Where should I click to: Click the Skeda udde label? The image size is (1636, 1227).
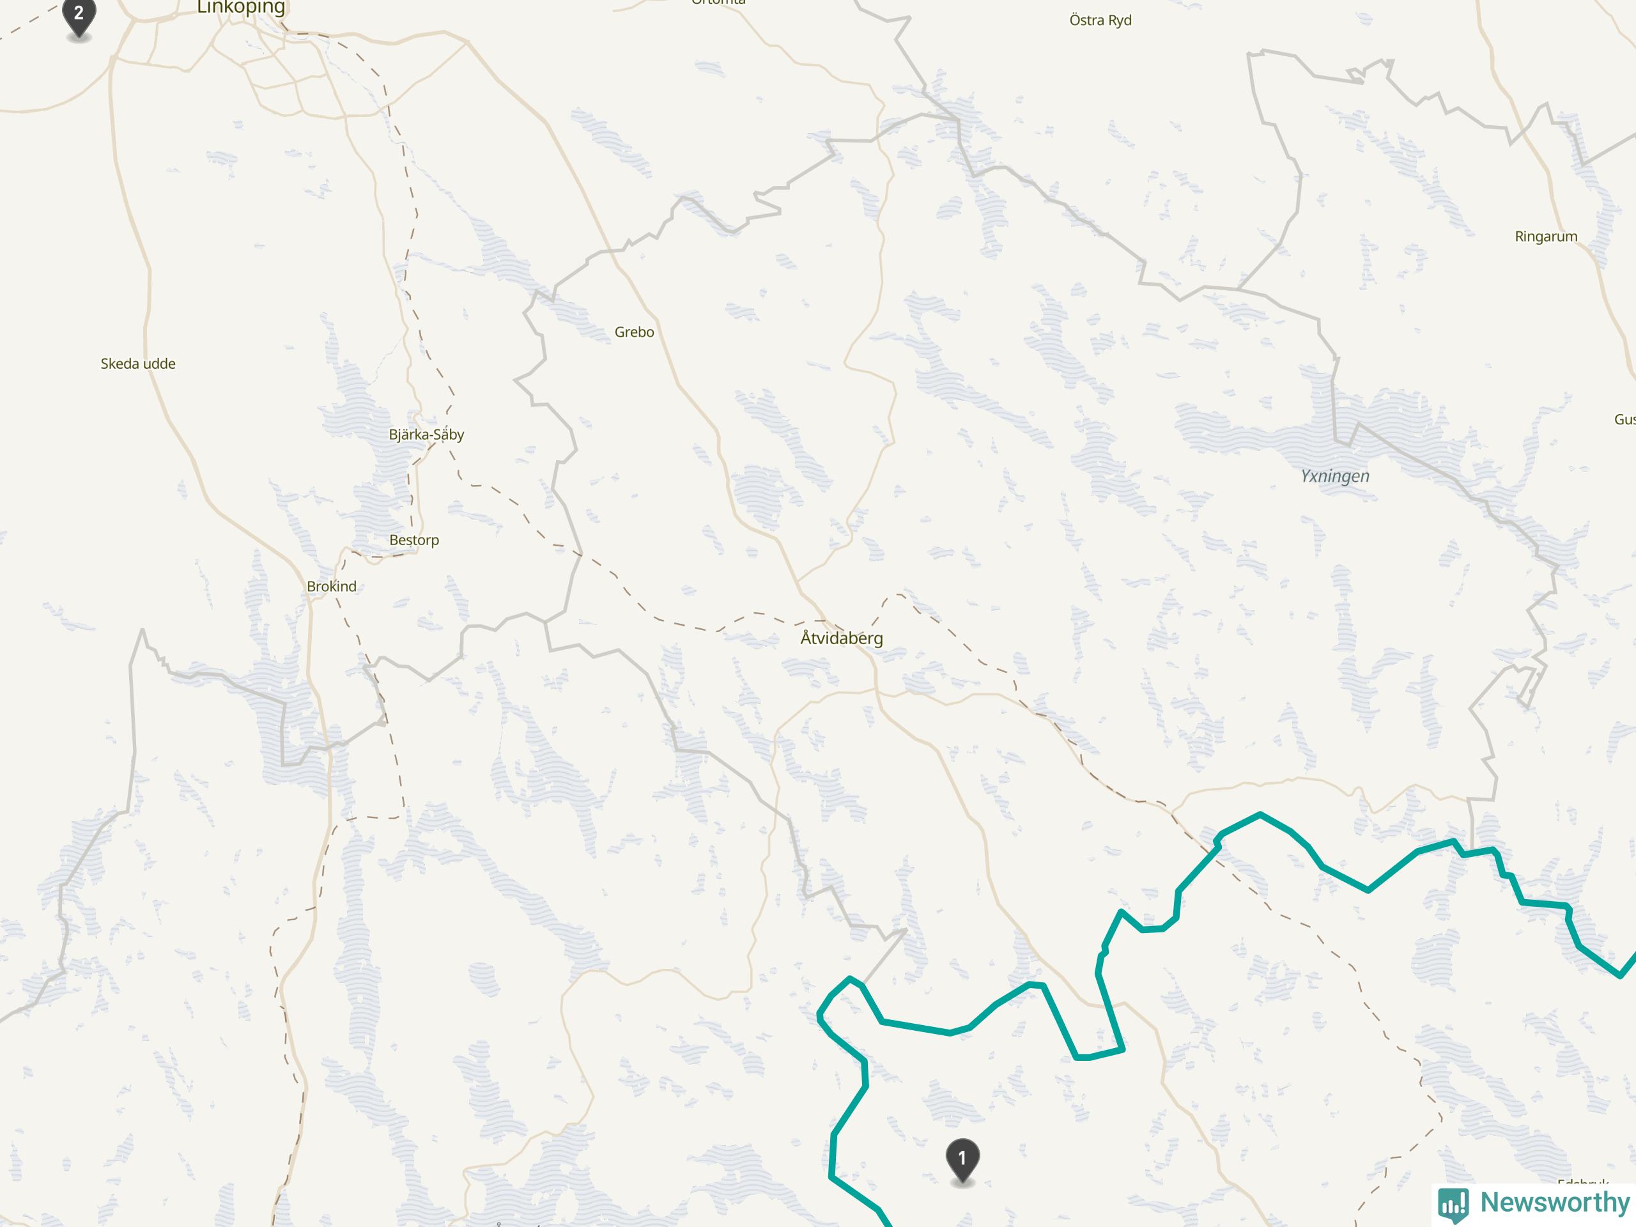coord(138,364)
